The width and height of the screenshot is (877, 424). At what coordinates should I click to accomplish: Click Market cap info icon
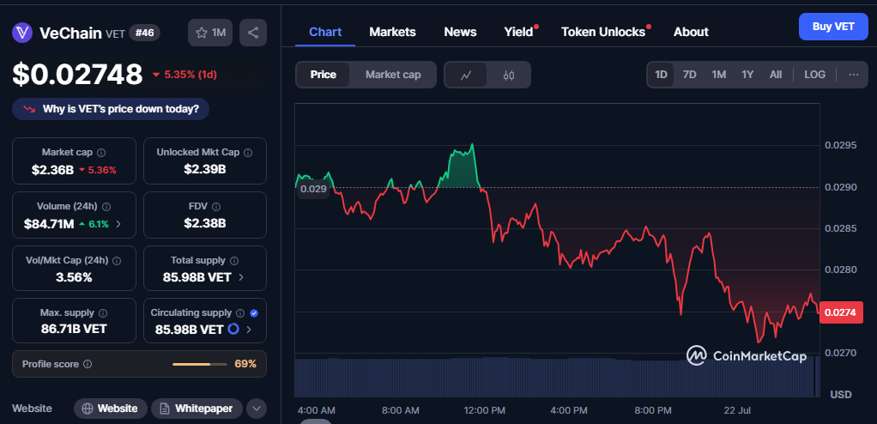tap(101, 152)
